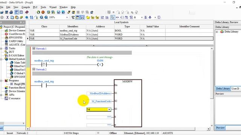241x135 pixels.
Task: Toggle the local symbols table display icon
Action: 78,18
